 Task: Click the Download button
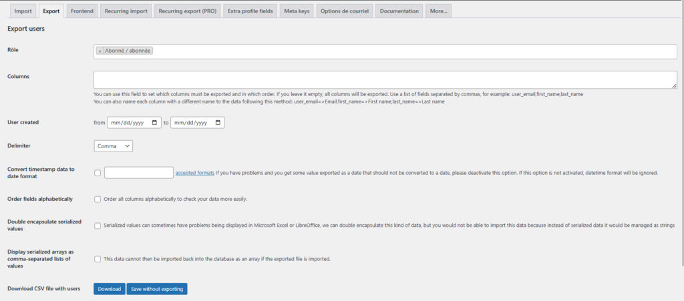[109, 289]
